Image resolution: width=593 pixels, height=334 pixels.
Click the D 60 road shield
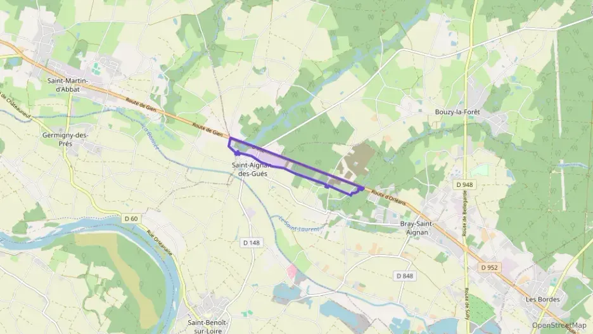[131, 219]
